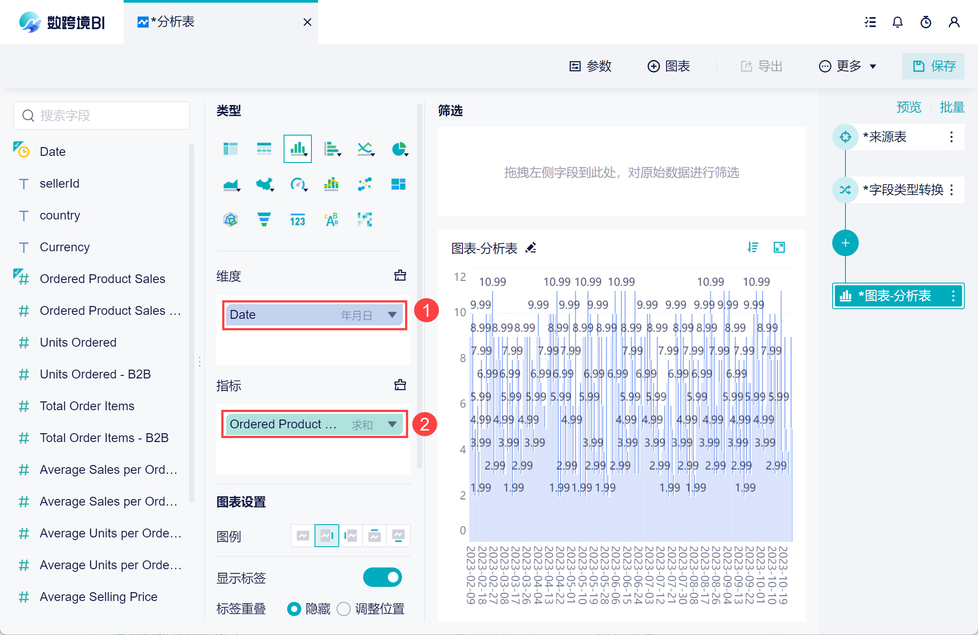Select the funnel chart type icon
The width and height of the screenshot is (978, 635).
click(264, 219)
